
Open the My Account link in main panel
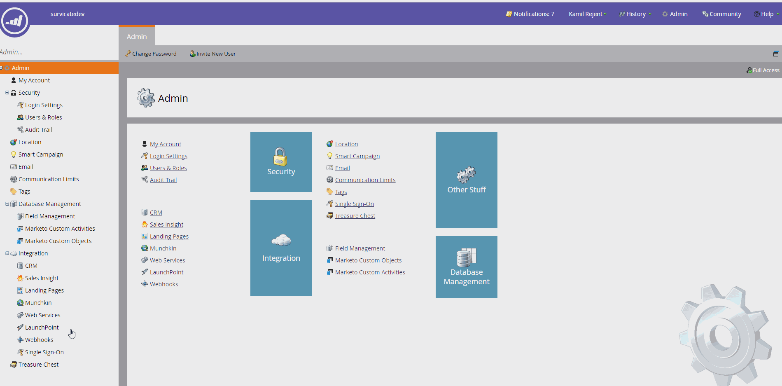[166, 144]
